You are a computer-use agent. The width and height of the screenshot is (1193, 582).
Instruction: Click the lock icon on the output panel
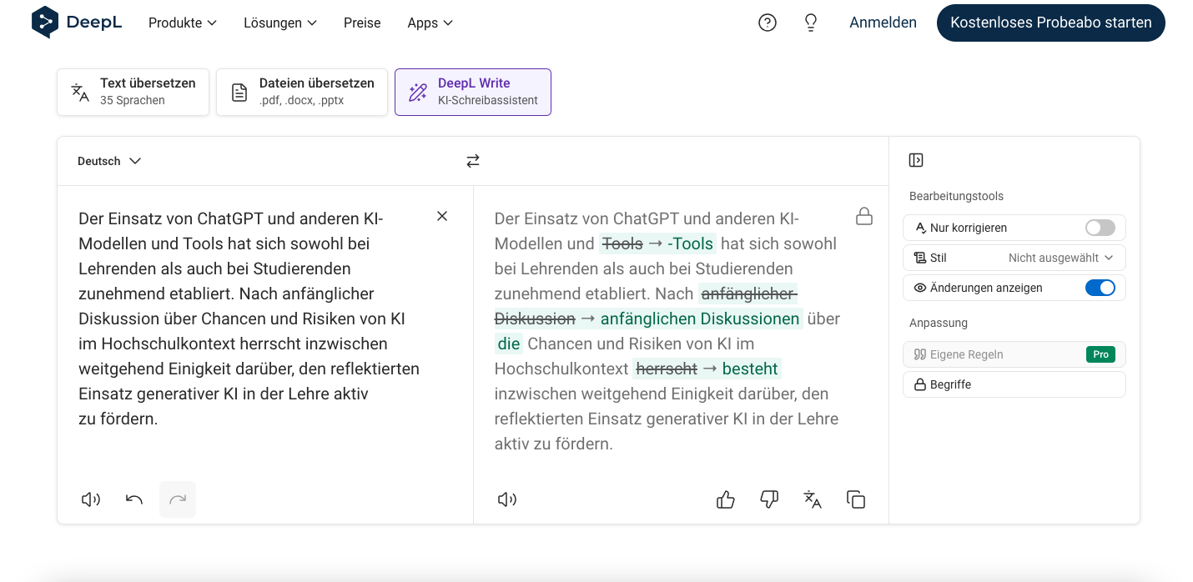864,216
